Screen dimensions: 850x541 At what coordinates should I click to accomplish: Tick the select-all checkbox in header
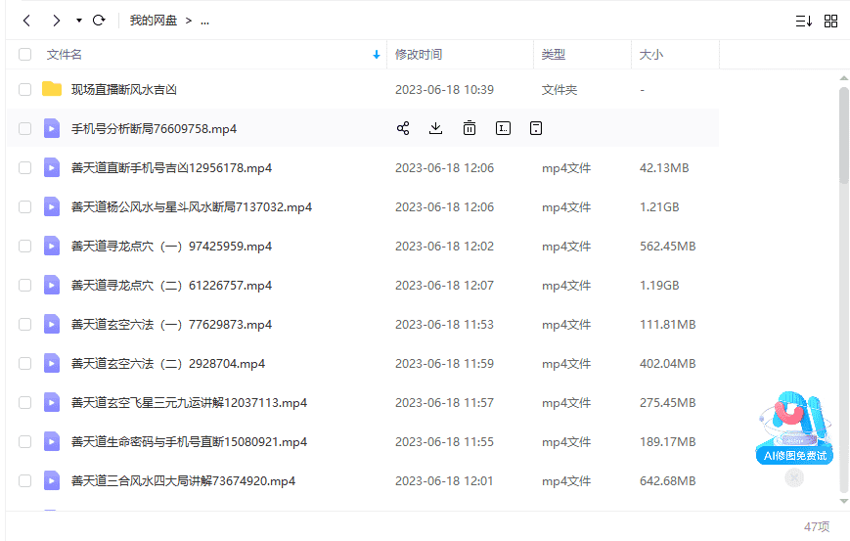click(x=25, y=55)
